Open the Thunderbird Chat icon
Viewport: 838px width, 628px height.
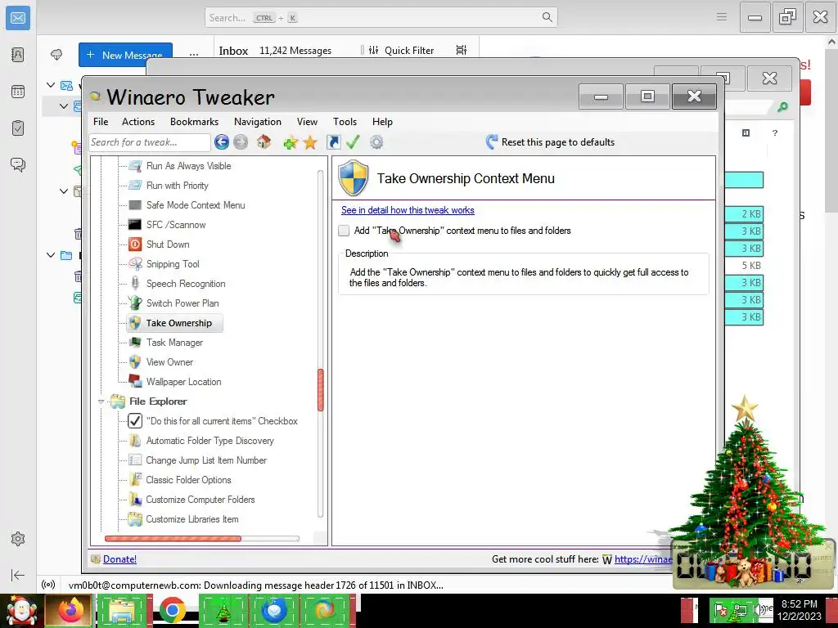pyautogui.click(x=18, y=164)
